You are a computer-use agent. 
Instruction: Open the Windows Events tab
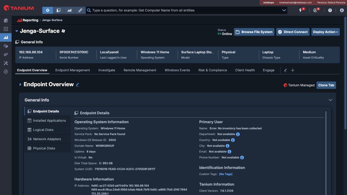(177, 70)
